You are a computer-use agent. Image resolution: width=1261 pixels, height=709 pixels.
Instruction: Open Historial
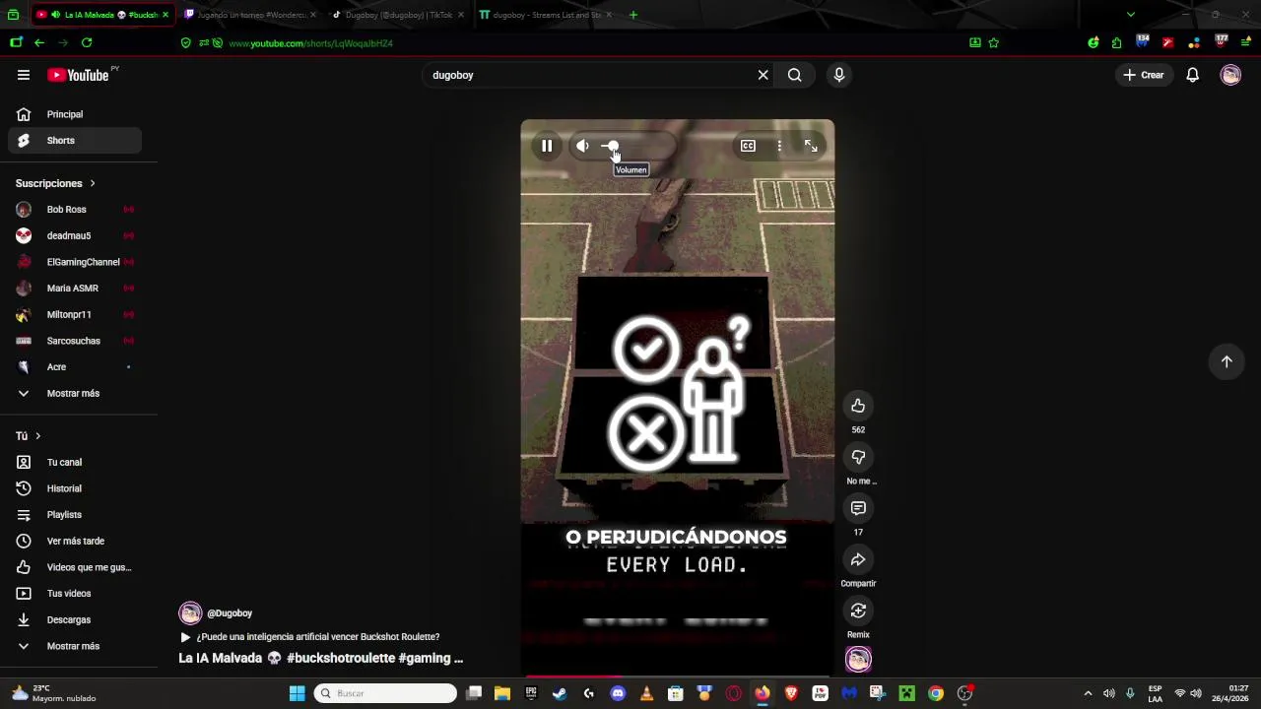pyautogui.click(x=75, y=488)
